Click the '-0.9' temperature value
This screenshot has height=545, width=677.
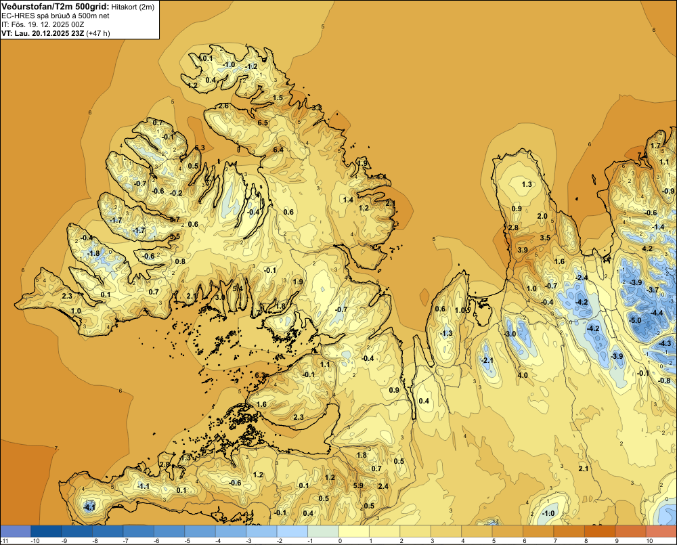668,191
